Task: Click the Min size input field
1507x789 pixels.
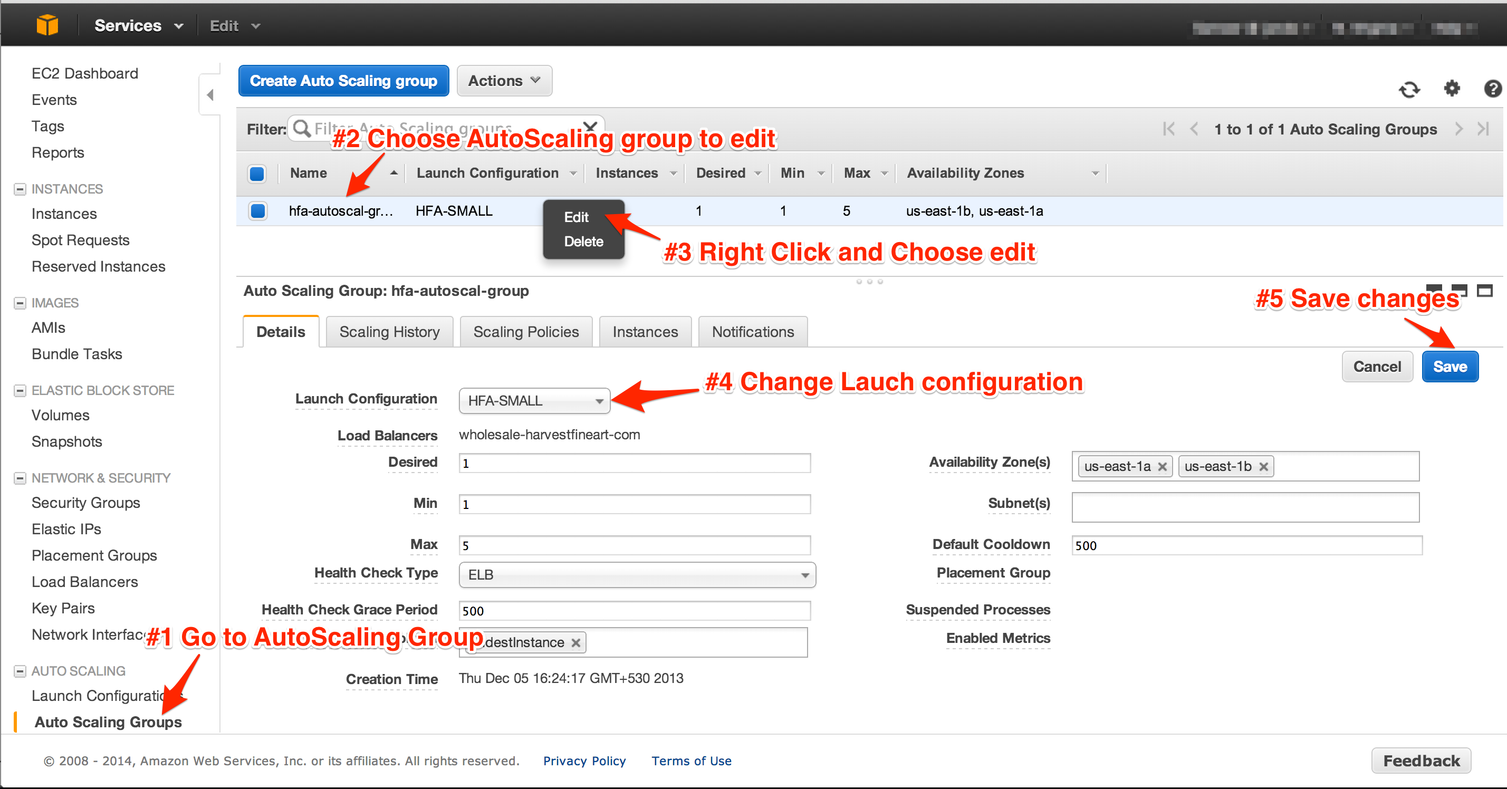Action: tap(635, 504)
